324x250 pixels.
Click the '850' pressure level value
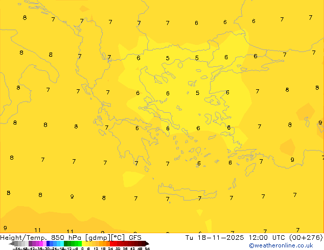coord(58,238)
